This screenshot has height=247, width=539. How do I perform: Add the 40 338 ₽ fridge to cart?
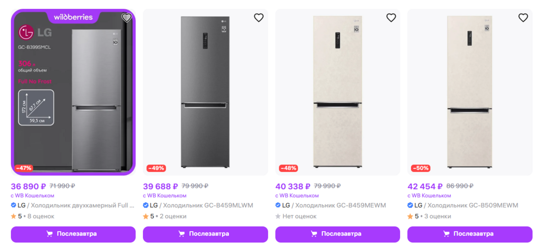(x=338, y=234)
